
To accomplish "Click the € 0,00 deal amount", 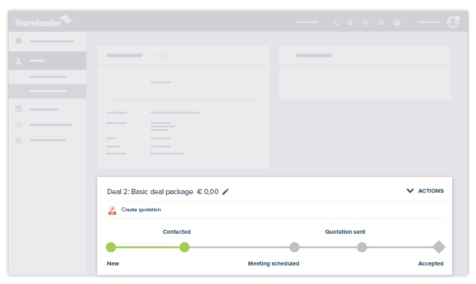I will point(208,192).
